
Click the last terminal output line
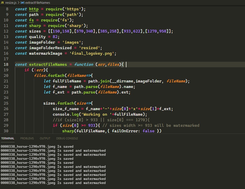(x=53, y=183)
